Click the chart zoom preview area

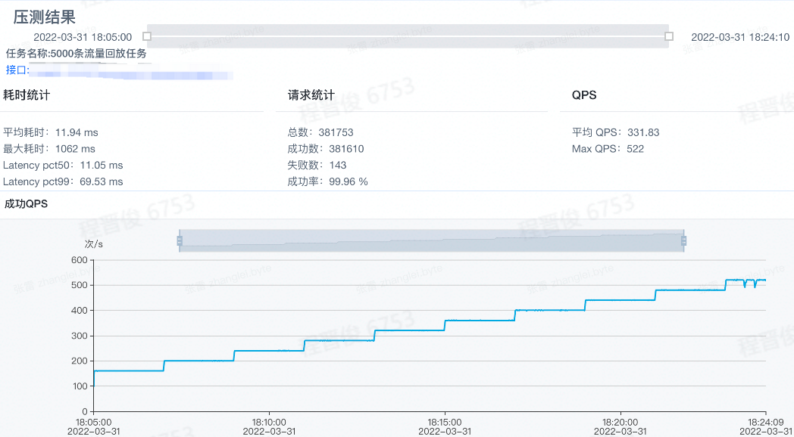(x=431, y=240)
